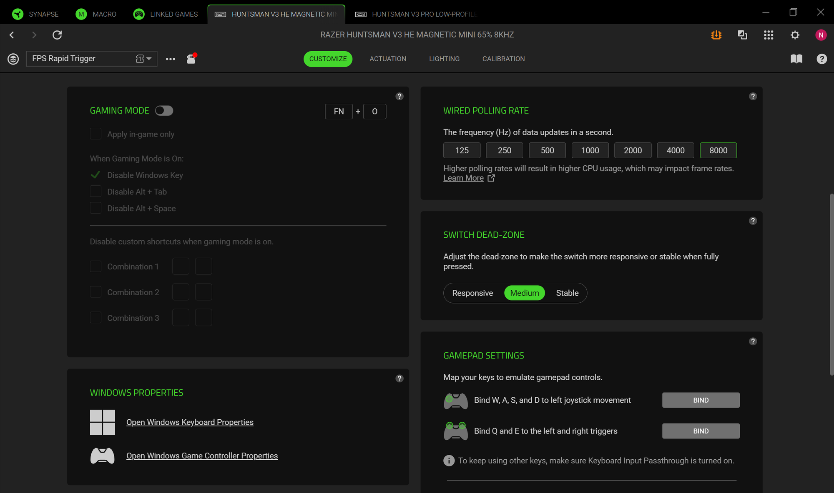Click the FN shortcut key box
The height and width of the screenshot is (493, 834).
coord(339,111)
